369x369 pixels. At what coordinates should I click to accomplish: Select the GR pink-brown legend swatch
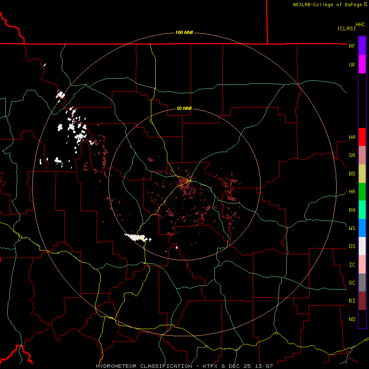tap(362, 155)
